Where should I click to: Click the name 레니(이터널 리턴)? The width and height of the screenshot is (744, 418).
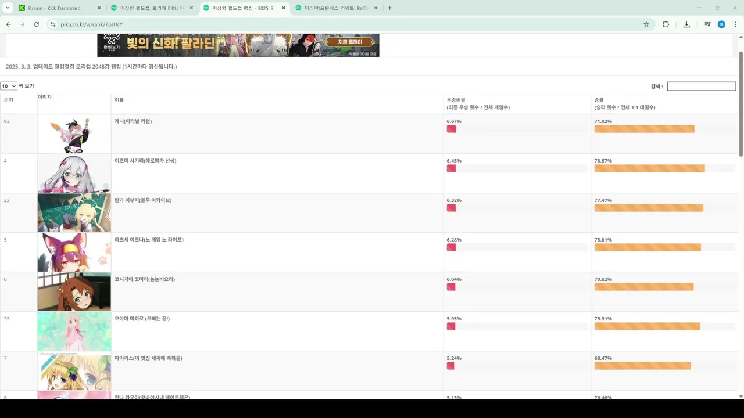click(133, 121)
